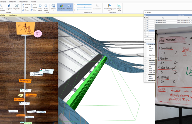Open the BEMESSUNG ribbon tab
Viewport: 192px width, 124px height.
tap(12, 2)
